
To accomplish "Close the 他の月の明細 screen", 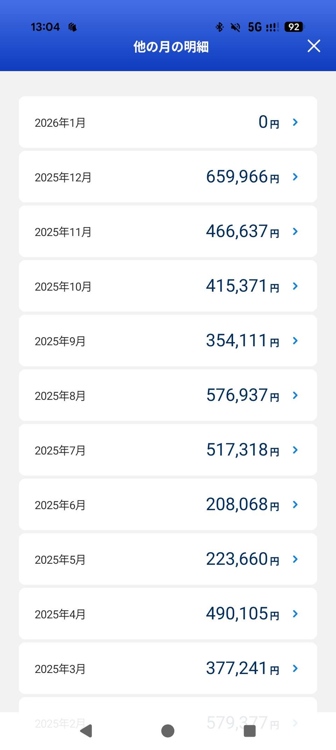I will [x=314, y=46].
